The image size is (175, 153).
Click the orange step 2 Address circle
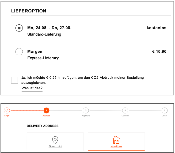(x=46, y=110)
